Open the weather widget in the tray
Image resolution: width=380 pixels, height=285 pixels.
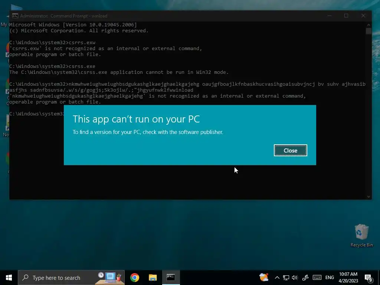[264, 277]
